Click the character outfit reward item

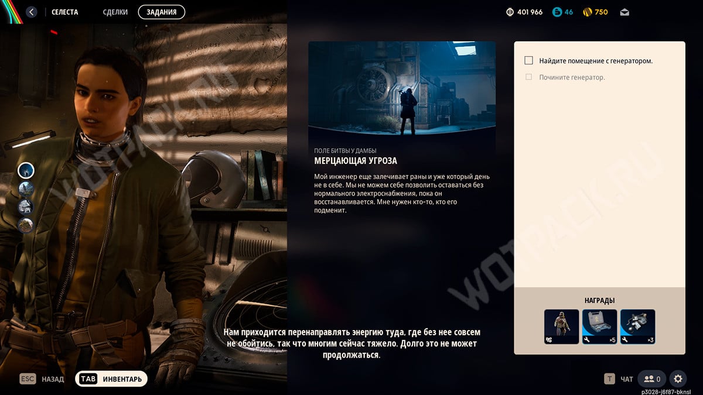click(561, 327)
